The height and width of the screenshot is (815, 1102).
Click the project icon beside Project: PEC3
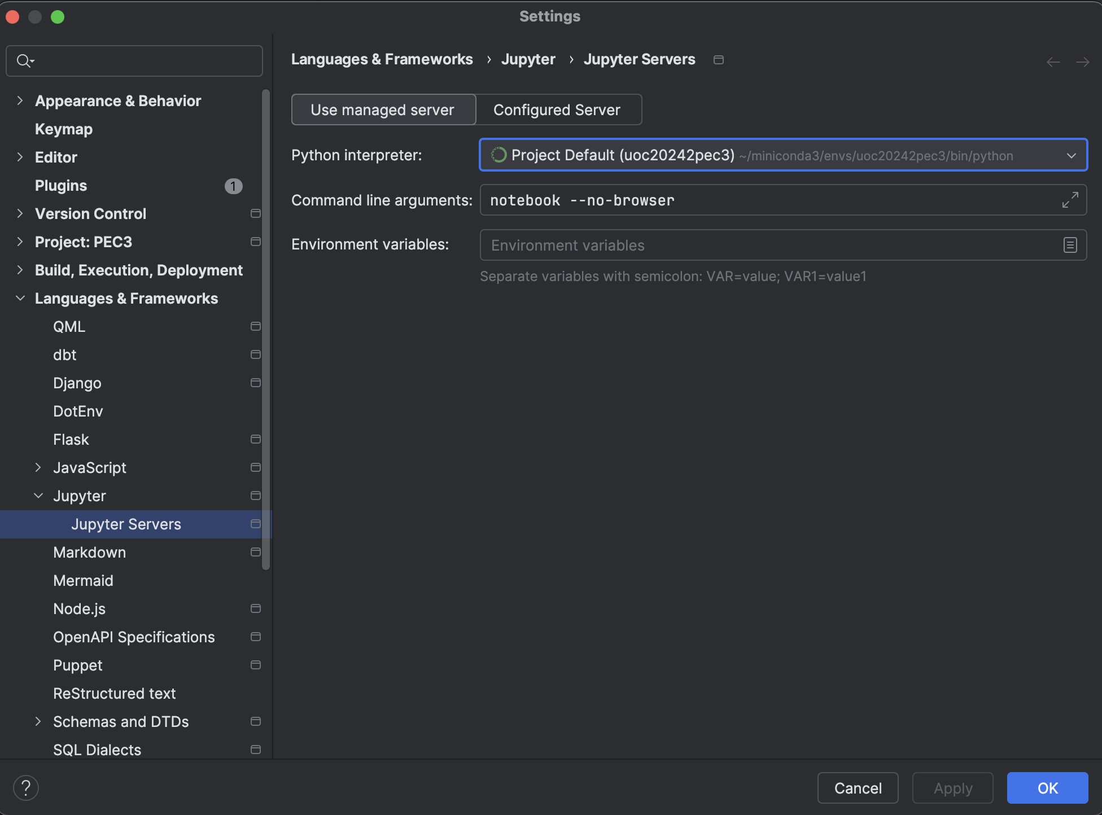255,242
